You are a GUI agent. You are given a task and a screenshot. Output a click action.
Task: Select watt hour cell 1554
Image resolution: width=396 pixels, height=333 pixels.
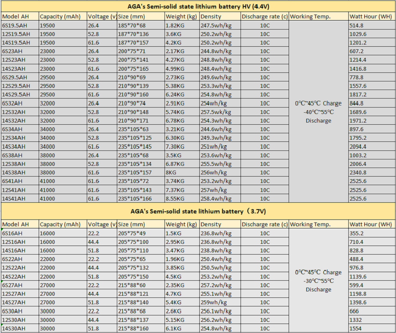point(372,328)
